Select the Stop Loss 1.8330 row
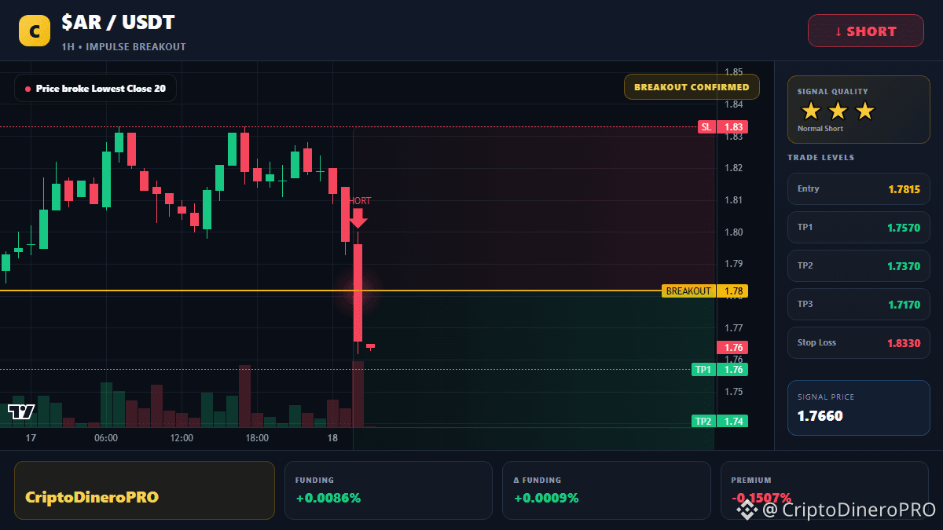The height and width of the screenshot is (530, 943). coord(859,342)
